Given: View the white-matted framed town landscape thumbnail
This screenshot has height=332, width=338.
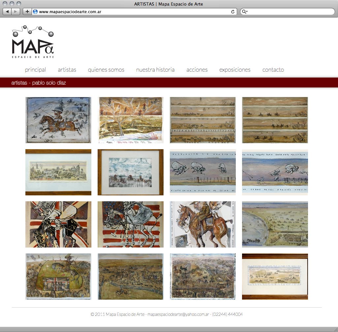Looking at the screenshot, I should click(x=58, y=172).
